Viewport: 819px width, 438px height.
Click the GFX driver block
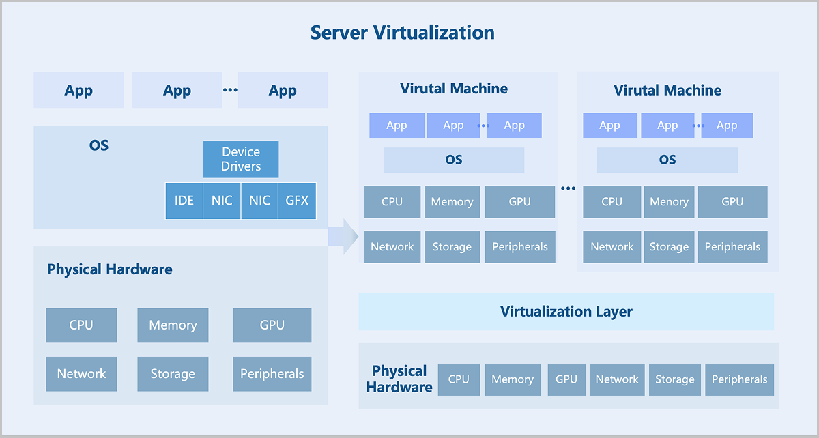[297, 201]
